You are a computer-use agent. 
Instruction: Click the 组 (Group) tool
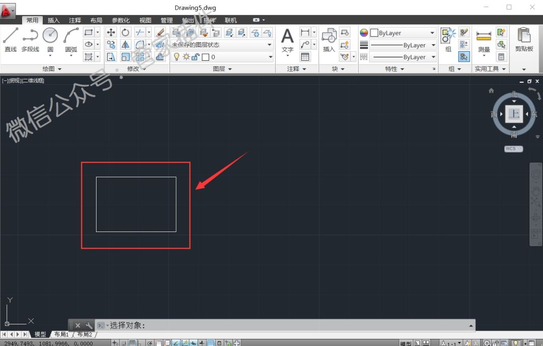coord(448,40)
